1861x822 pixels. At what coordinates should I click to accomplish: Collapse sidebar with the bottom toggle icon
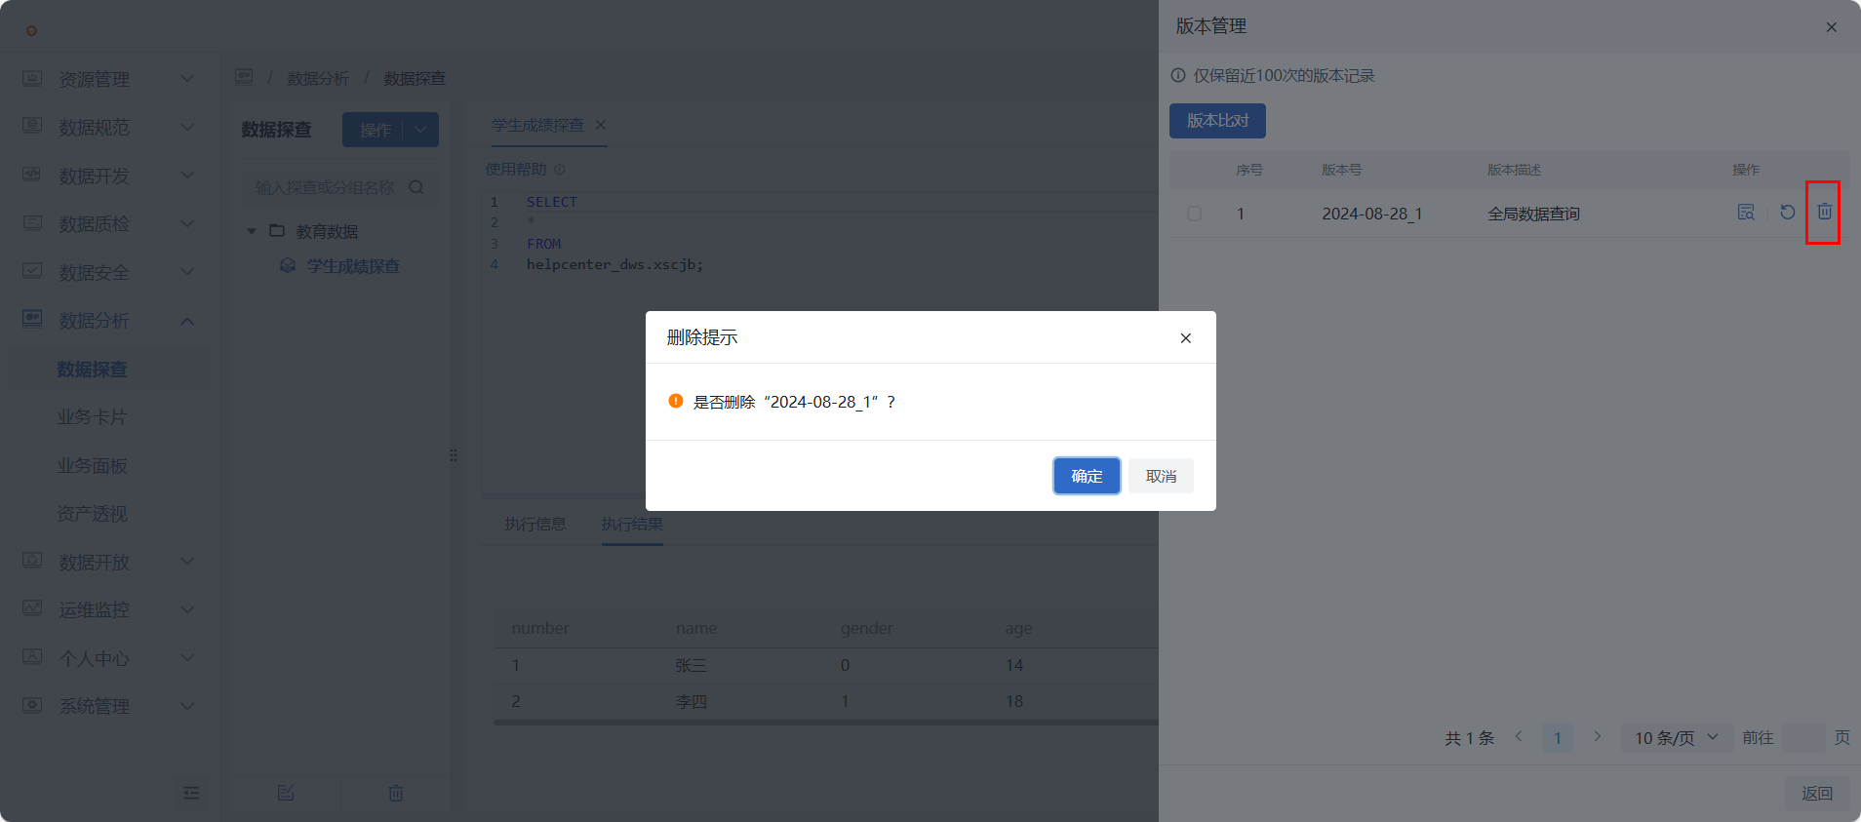point(191,793)
